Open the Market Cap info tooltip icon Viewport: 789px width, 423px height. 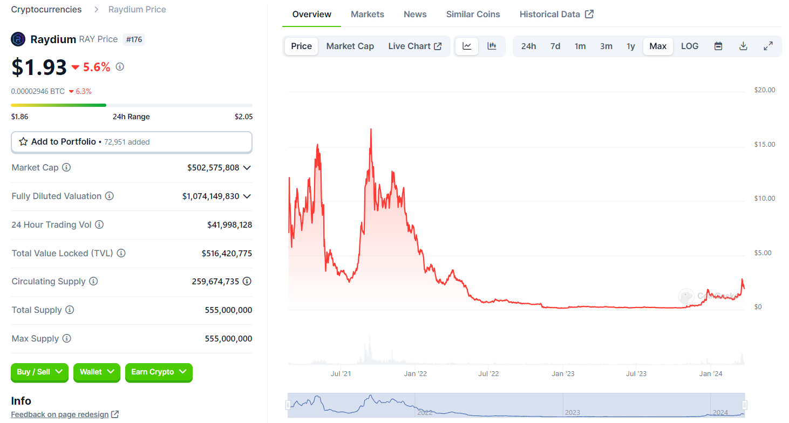pos(66,167)
